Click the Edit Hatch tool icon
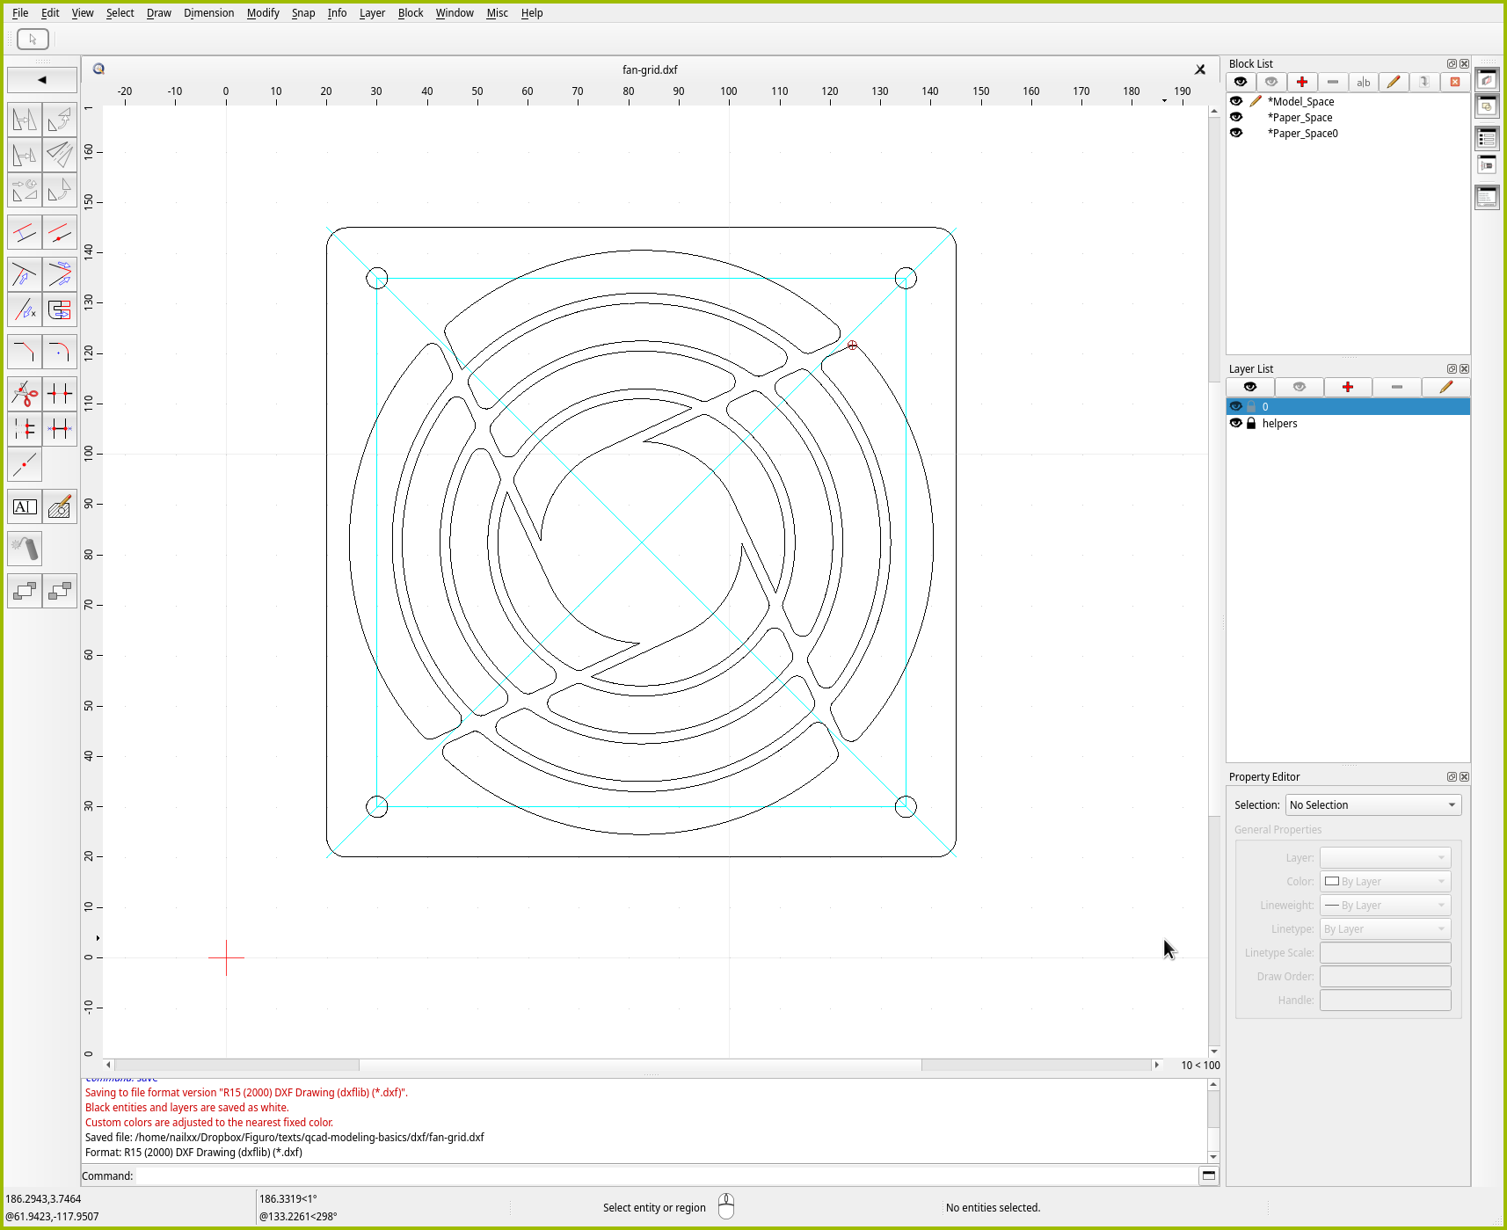 click(59, 506)
